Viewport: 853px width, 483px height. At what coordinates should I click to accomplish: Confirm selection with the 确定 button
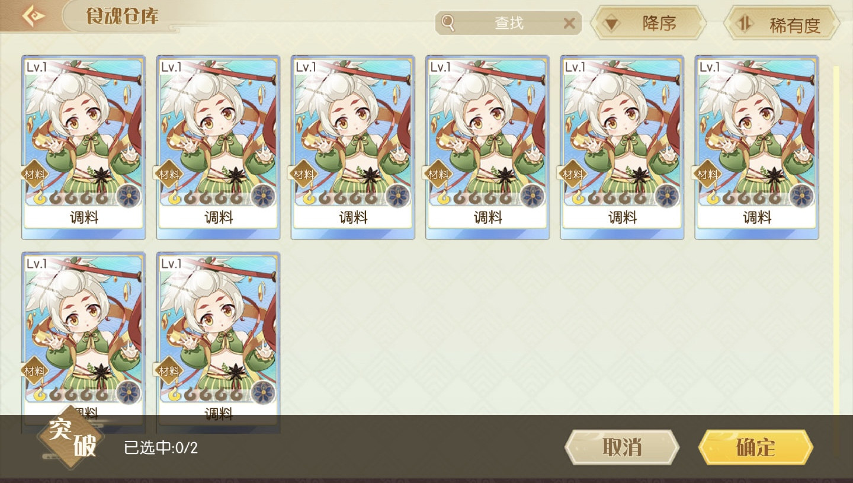[756, 447]
